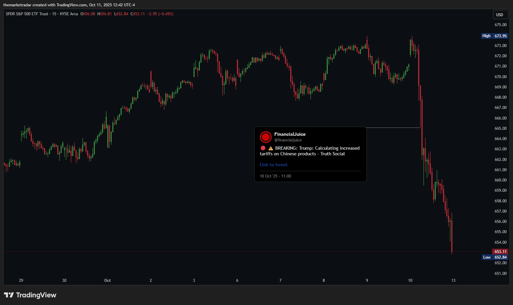
Task: Select the High 673.95 price flag
Action: (494, 36)
